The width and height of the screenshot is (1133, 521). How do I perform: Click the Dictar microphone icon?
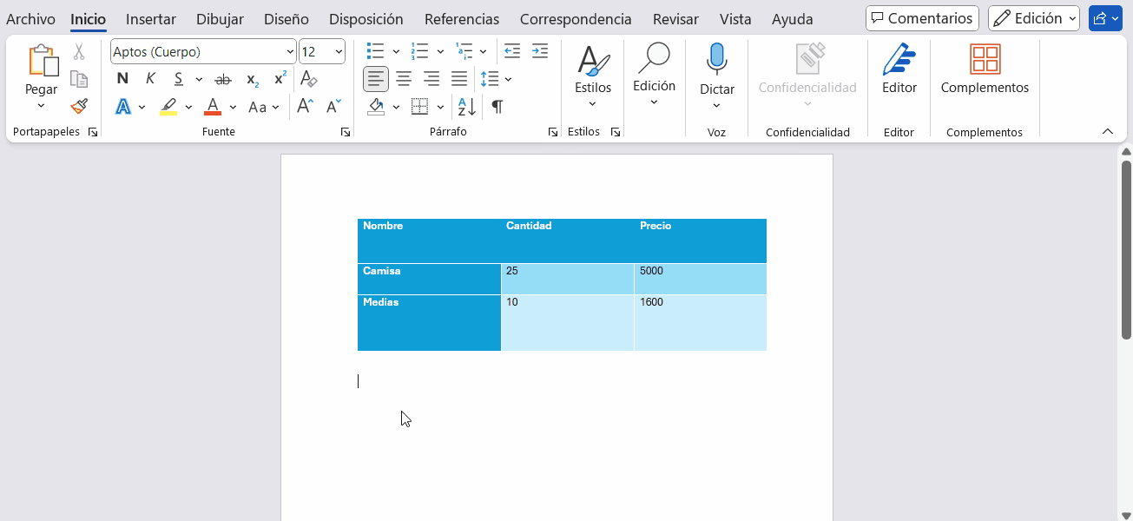pyautogui.click(x=716, y=60)
